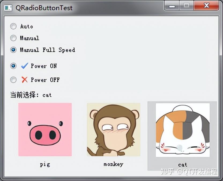This screenshot has height=181, width=223.
Task: Click the pig image thumbnail
Action: pos(45,130)
